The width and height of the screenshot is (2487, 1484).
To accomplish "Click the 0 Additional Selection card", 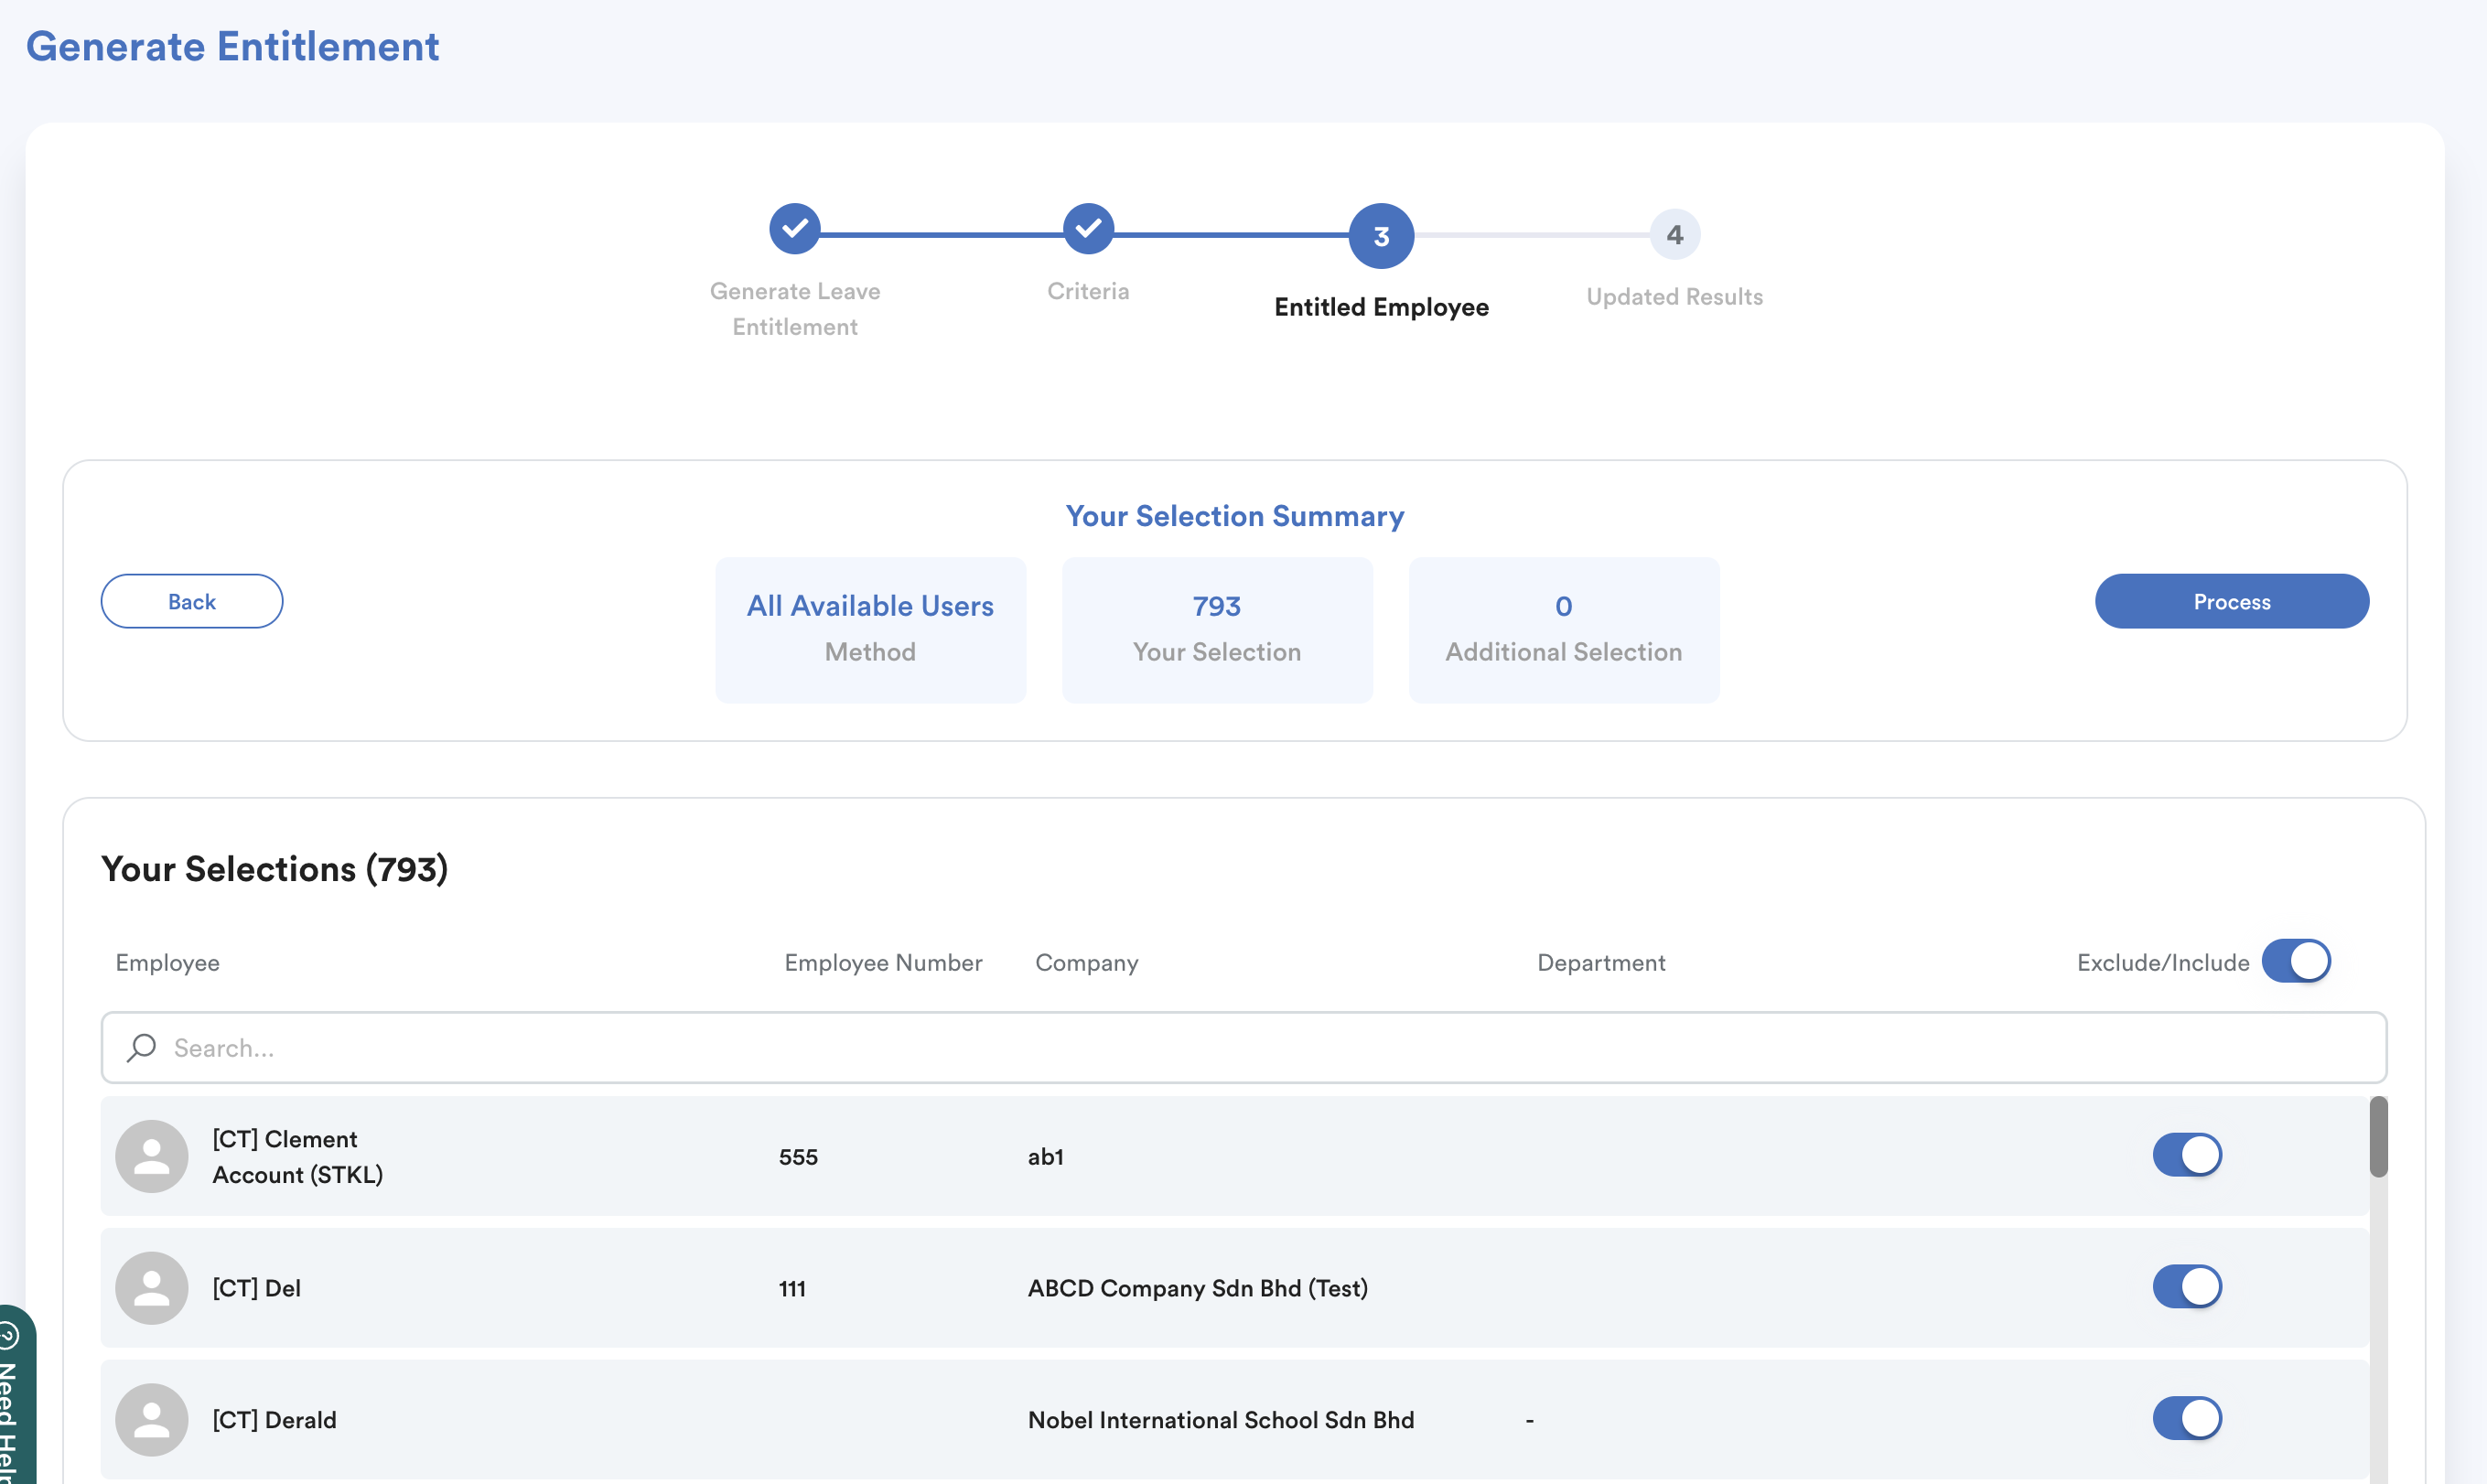I will 1563,629.
